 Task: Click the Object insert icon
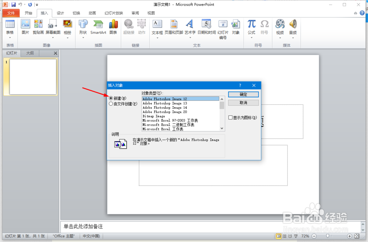coord(236,24)
